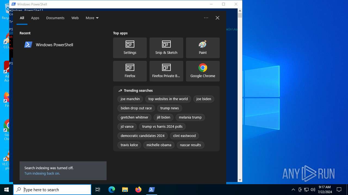Show hidden tray icons
The height and width of the screenshot is (195, 348).
293,190
